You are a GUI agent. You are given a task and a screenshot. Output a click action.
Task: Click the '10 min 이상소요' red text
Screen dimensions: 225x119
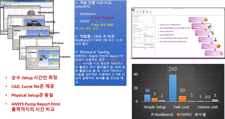pyautogui.click(x=102, y=18)
